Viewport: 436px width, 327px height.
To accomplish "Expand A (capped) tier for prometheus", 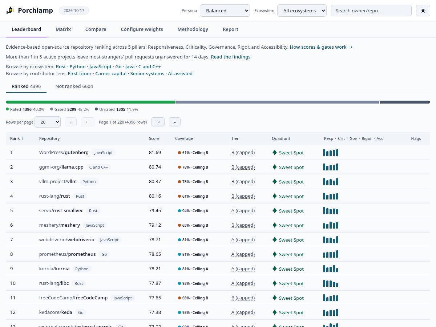I will tap(243, 254).
